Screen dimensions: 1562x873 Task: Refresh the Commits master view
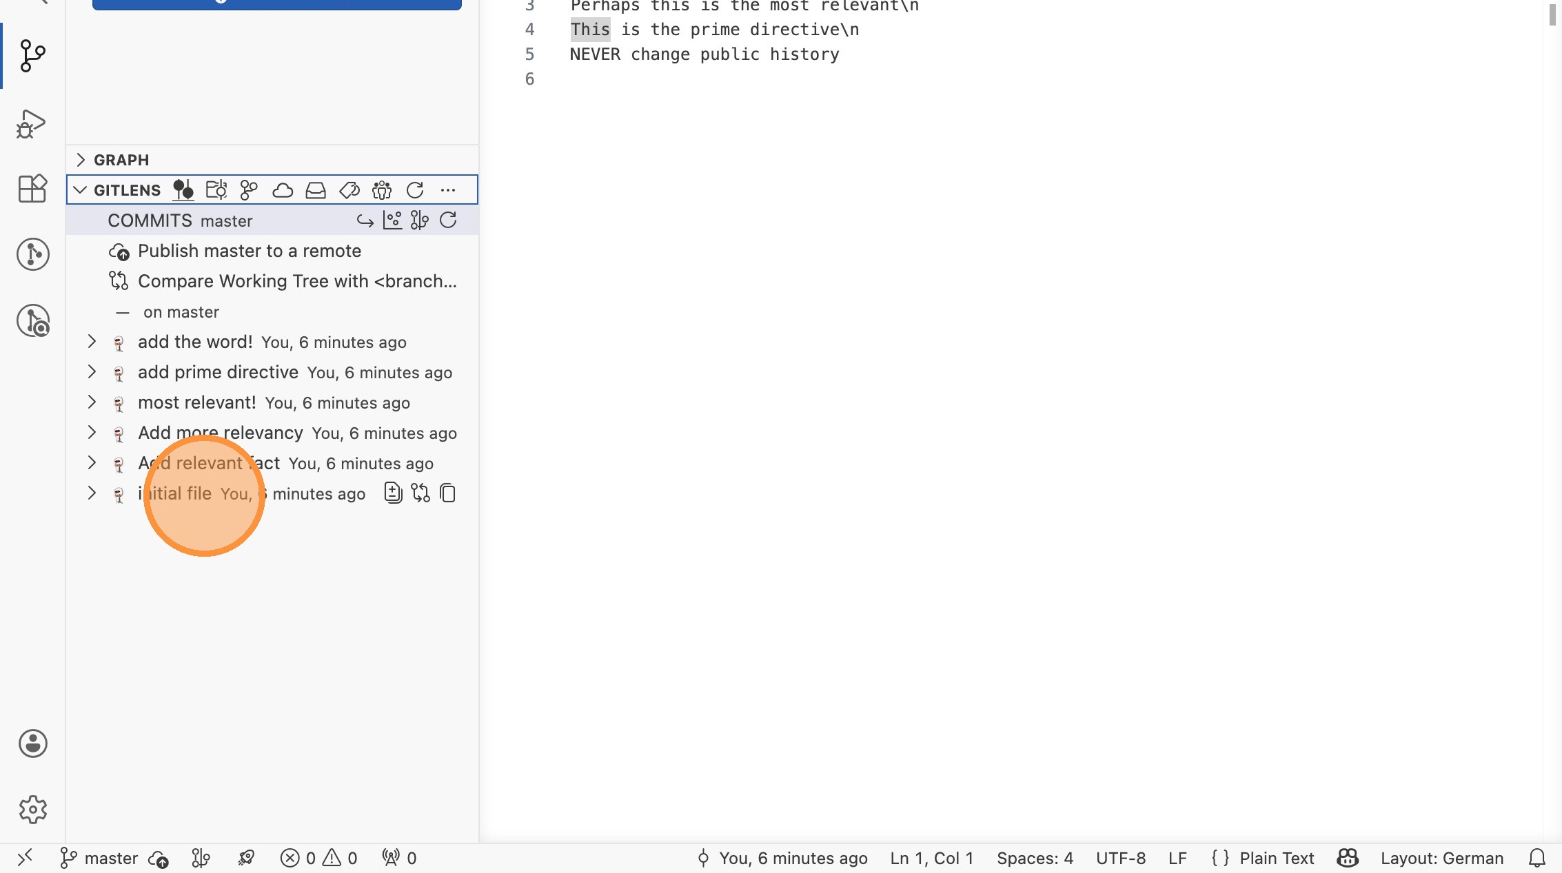448,220
